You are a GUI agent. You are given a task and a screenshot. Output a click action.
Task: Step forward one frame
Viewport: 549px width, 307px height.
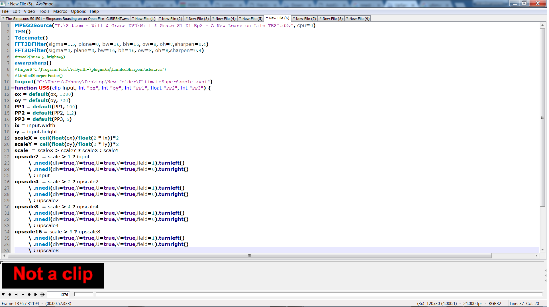(x=23, y=294)
